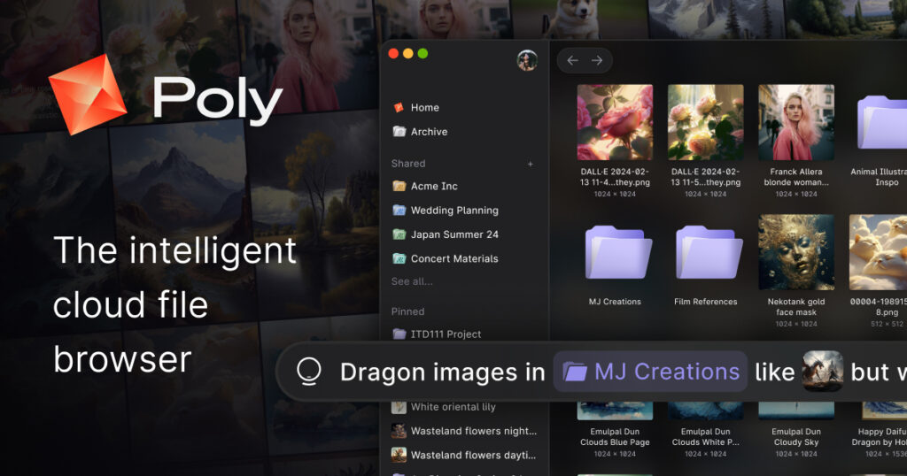Open pinned ITD111 Project folder
907x476 pixels.
coord(446,334)
